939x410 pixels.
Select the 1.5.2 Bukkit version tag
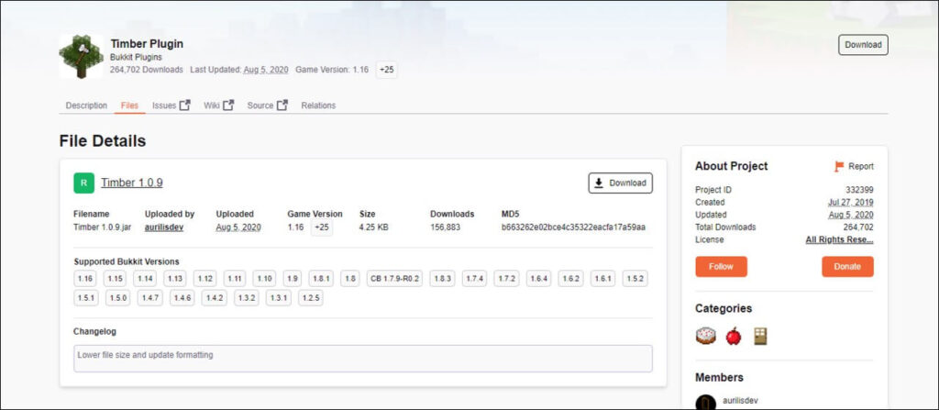pos(635,279)
